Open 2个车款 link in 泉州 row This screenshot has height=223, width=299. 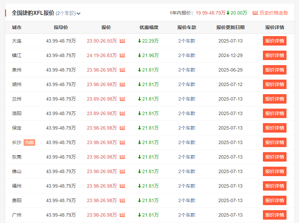(x=187, y=70)
